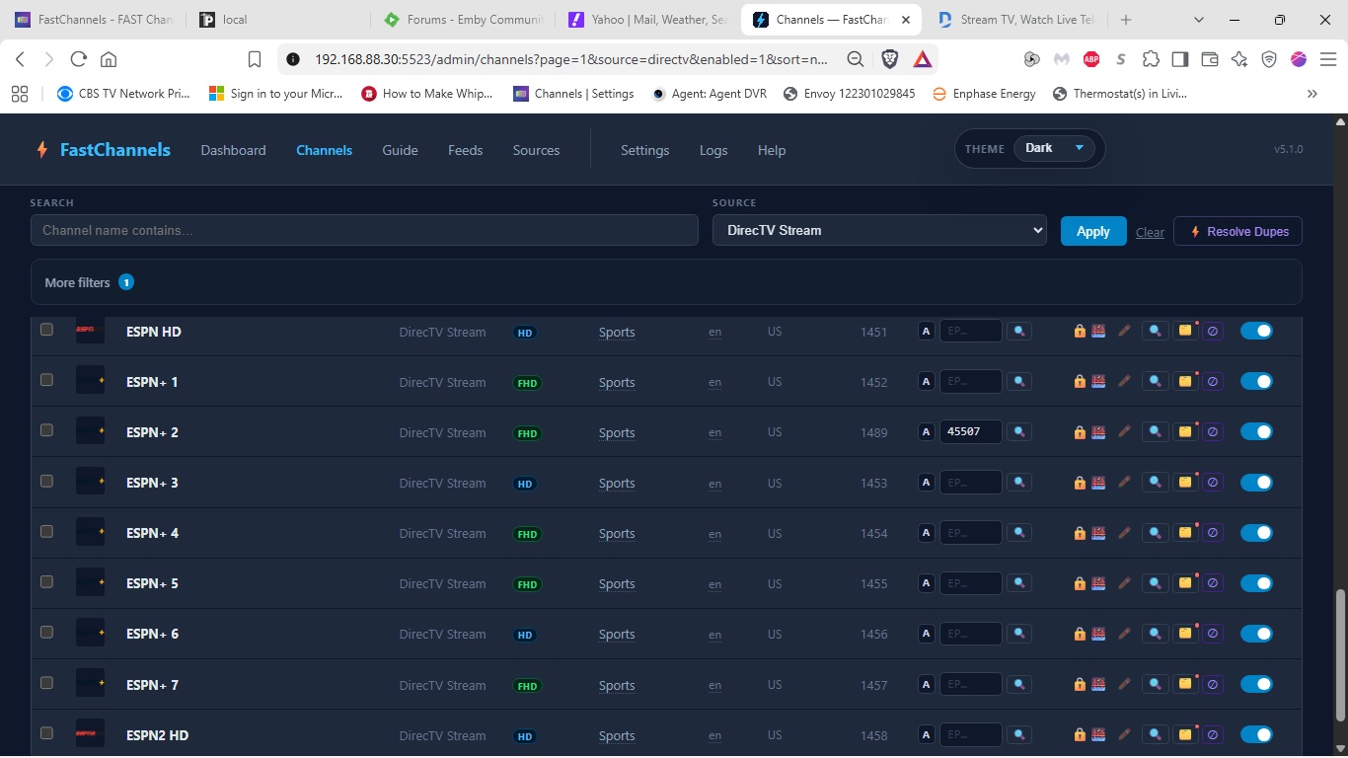
Task: Click magnifier next to ESPN+ 5 EPG field
Action: 1019,583
